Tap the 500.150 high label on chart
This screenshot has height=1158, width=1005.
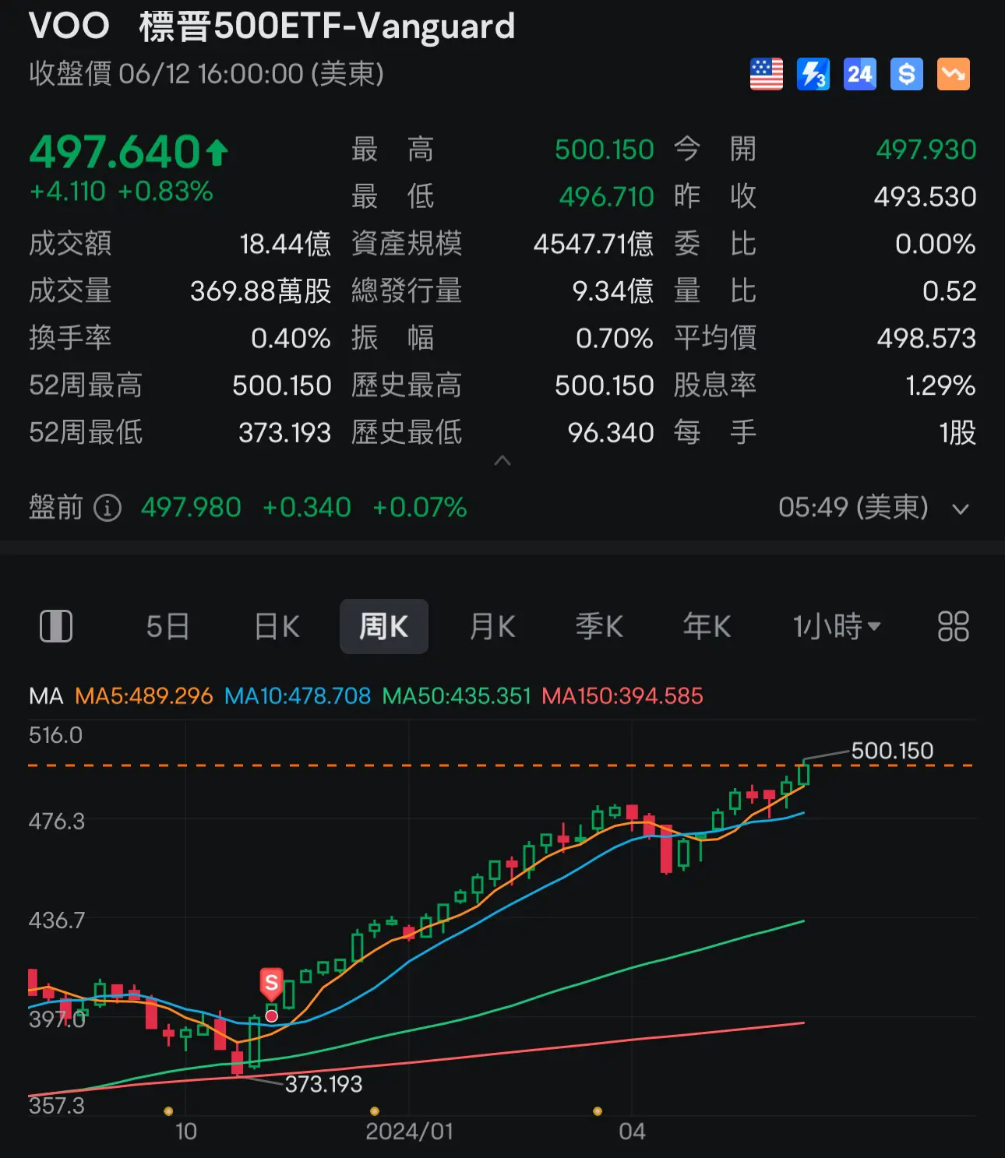point(892,751)
